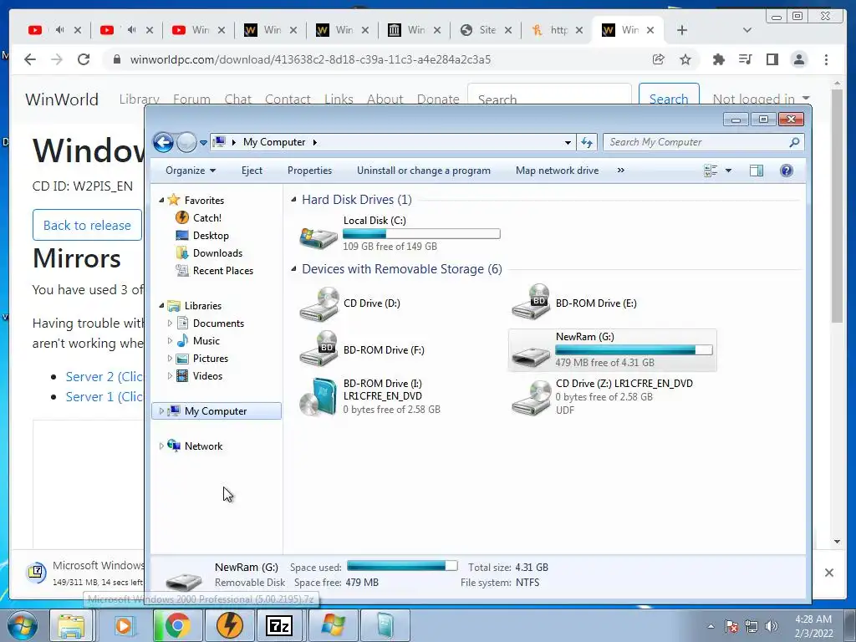The width and height of the screenshot is (856, 642).
Task: Close the Chrome download bar with X
Action: pos(828,573)
